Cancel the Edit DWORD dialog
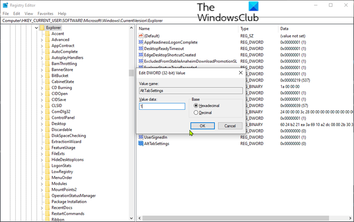 [230, 126]
